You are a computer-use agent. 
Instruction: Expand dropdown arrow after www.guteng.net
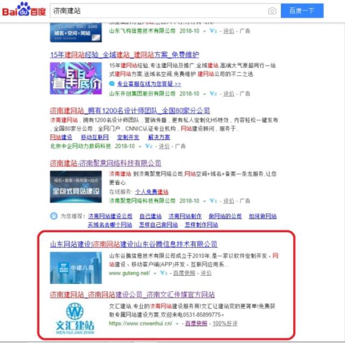point(155,274)
